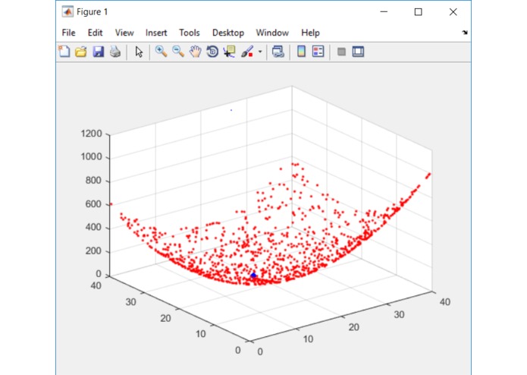Click the z-axis tick label 200
527x375 pixels.
point(93,251)
